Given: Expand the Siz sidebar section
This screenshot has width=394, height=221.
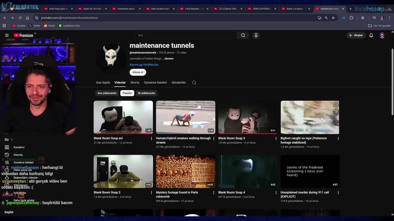Looking at the screenshot, I should (x=9, y=140).
